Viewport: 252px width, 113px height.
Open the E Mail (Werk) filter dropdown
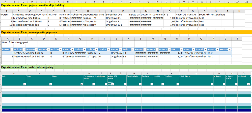point(212,84)
